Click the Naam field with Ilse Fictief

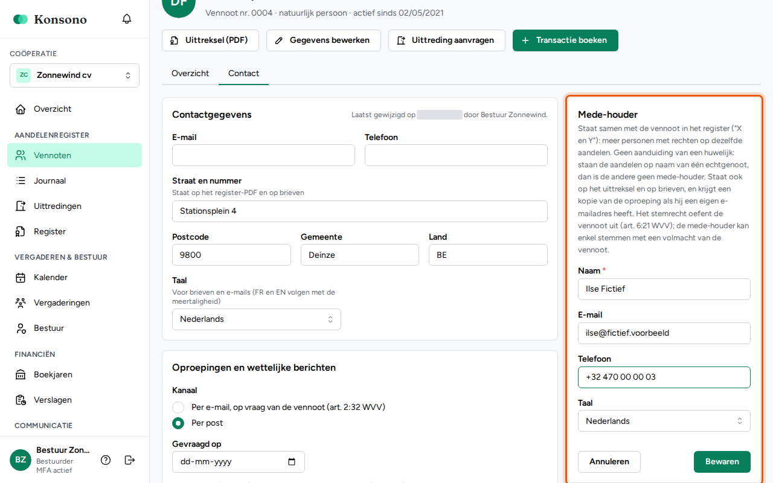[x=664, y=289]
